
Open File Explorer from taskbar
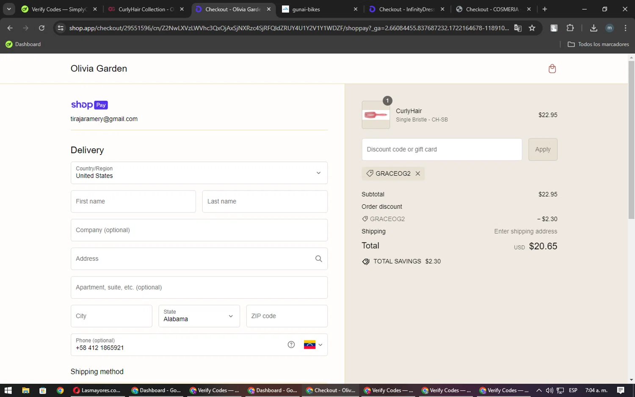coord(25,390)
